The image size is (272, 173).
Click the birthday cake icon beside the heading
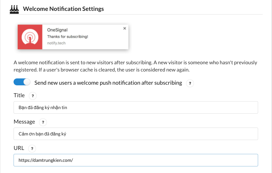(14, 9)
